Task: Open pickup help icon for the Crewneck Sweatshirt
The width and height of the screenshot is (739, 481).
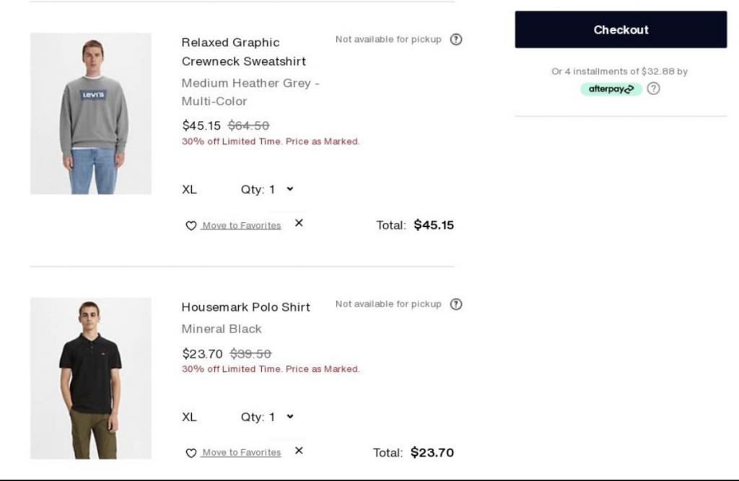Action: (x=456, y=40)
